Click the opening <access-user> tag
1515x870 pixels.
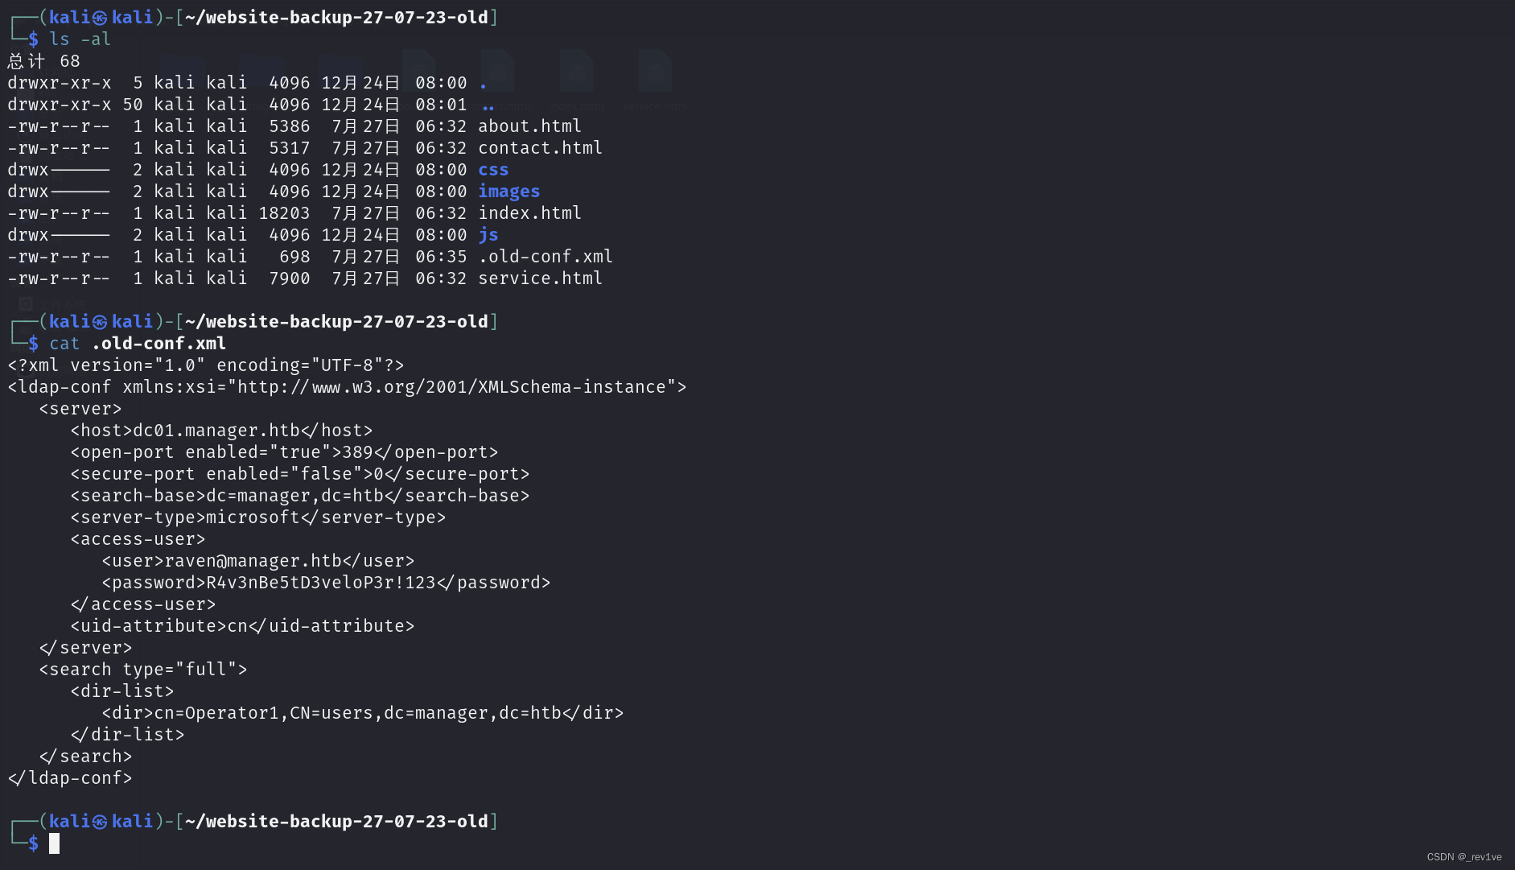click(x=138, y=539)
